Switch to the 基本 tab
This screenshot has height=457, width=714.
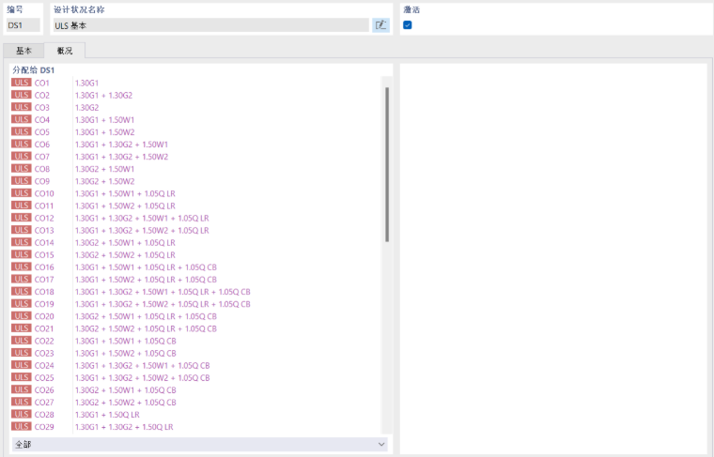[x=23, y=51]
